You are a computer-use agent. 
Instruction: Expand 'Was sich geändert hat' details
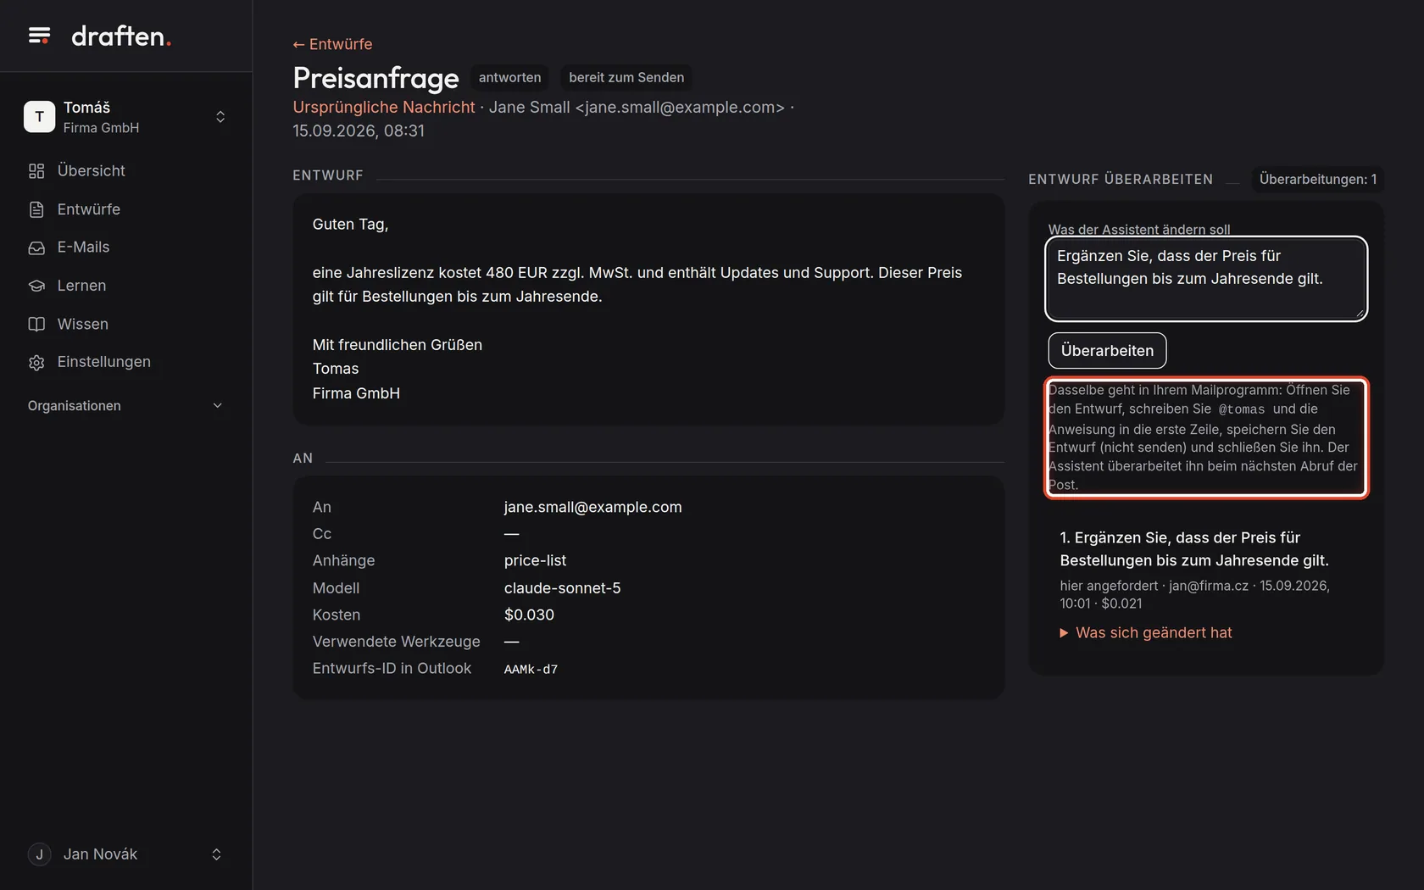tap(1146, 632)
